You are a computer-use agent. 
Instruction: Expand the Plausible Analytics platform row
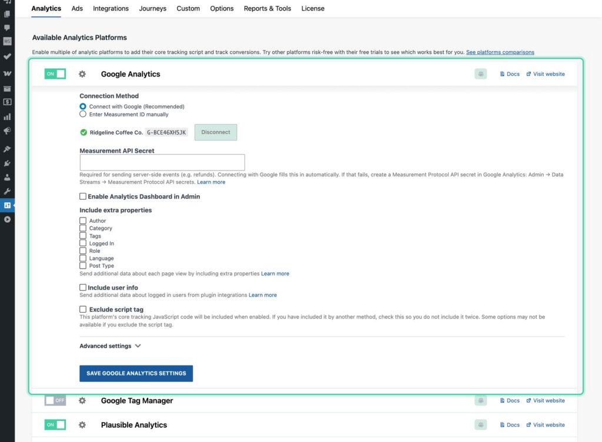coord(134,425)
